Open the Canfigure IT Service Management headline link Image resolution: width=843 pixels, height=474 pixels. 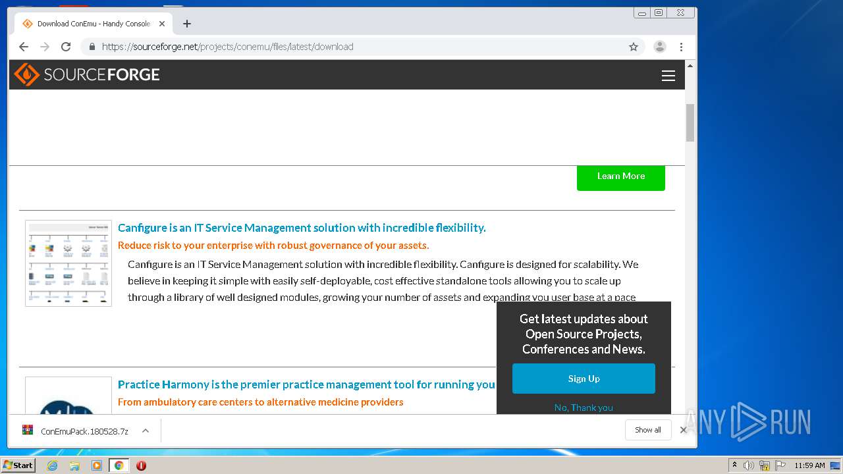(x=302, y=228)
